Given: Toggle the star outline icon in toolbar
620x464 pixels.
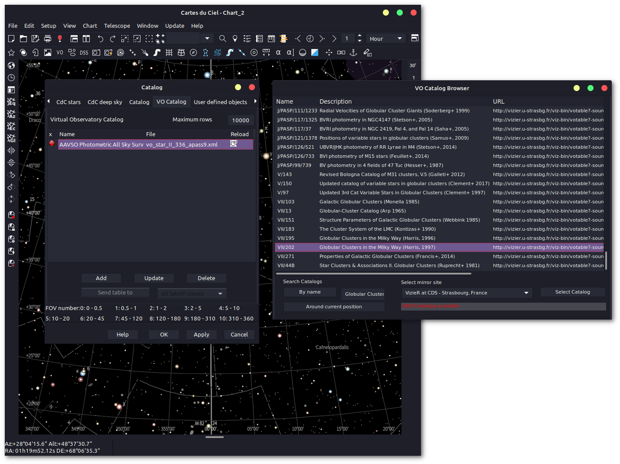Looking at the screenshot, I should [11, 52].
